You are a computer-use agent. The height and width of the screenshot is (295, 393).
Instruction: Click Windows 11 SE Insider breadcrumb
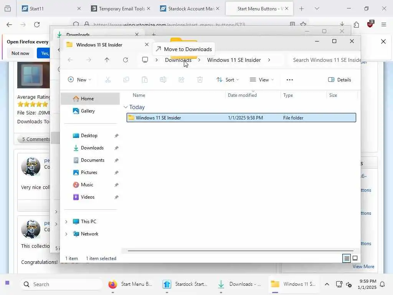(x=234, y=60)
